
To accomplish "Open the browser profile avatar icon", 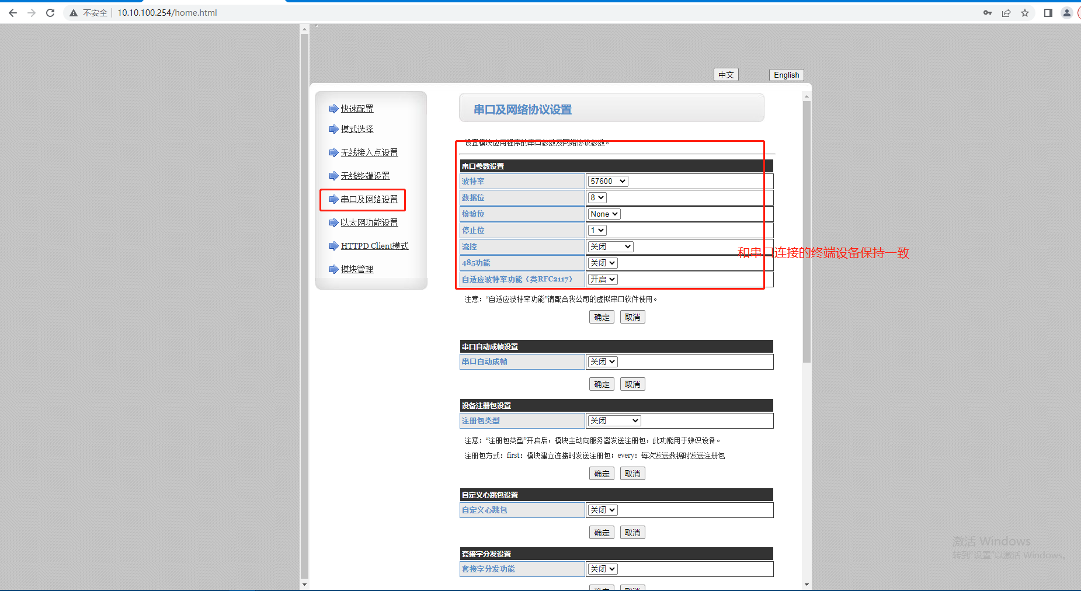I will pyautogui.click(x=1066, y=13).
